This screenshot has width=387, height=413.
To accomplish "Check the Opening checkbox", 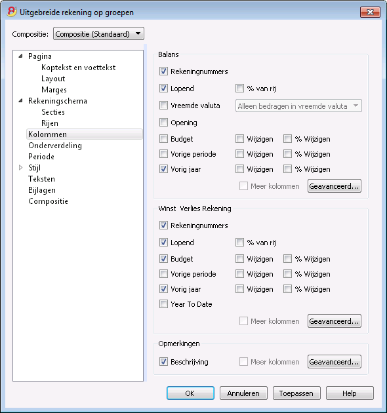I will (163, 122).
